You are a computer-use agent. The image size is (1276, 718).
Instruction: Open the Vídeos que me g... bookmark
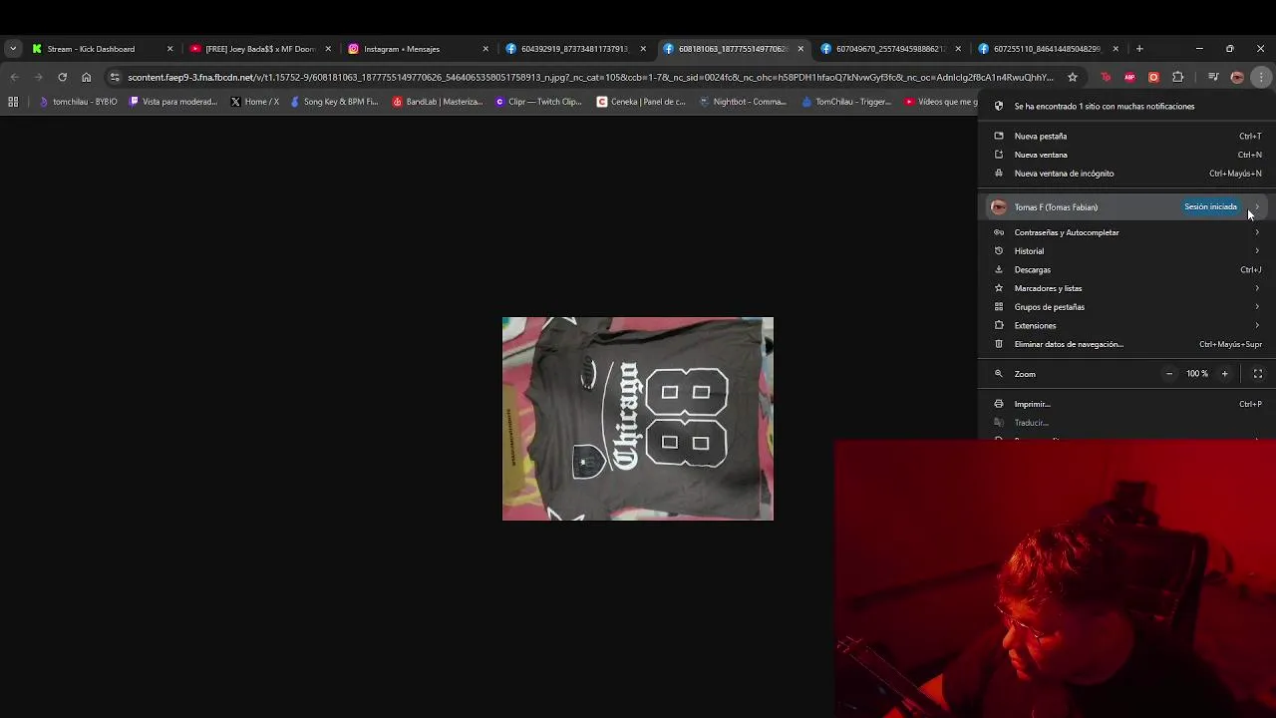[x=941, y=101]
